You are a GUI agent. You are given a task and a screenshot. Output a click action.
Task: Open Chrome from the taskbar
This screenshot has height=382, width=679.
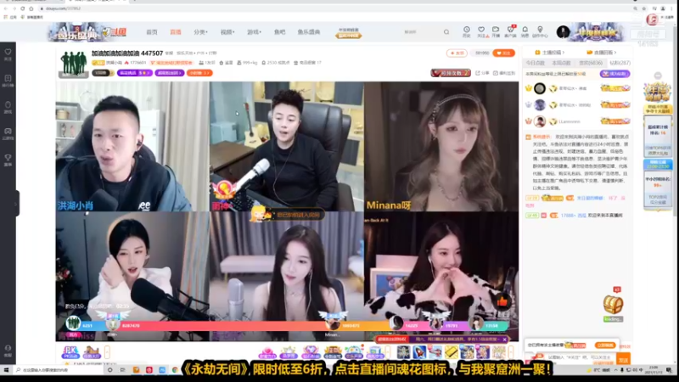[x=175, y=370]
